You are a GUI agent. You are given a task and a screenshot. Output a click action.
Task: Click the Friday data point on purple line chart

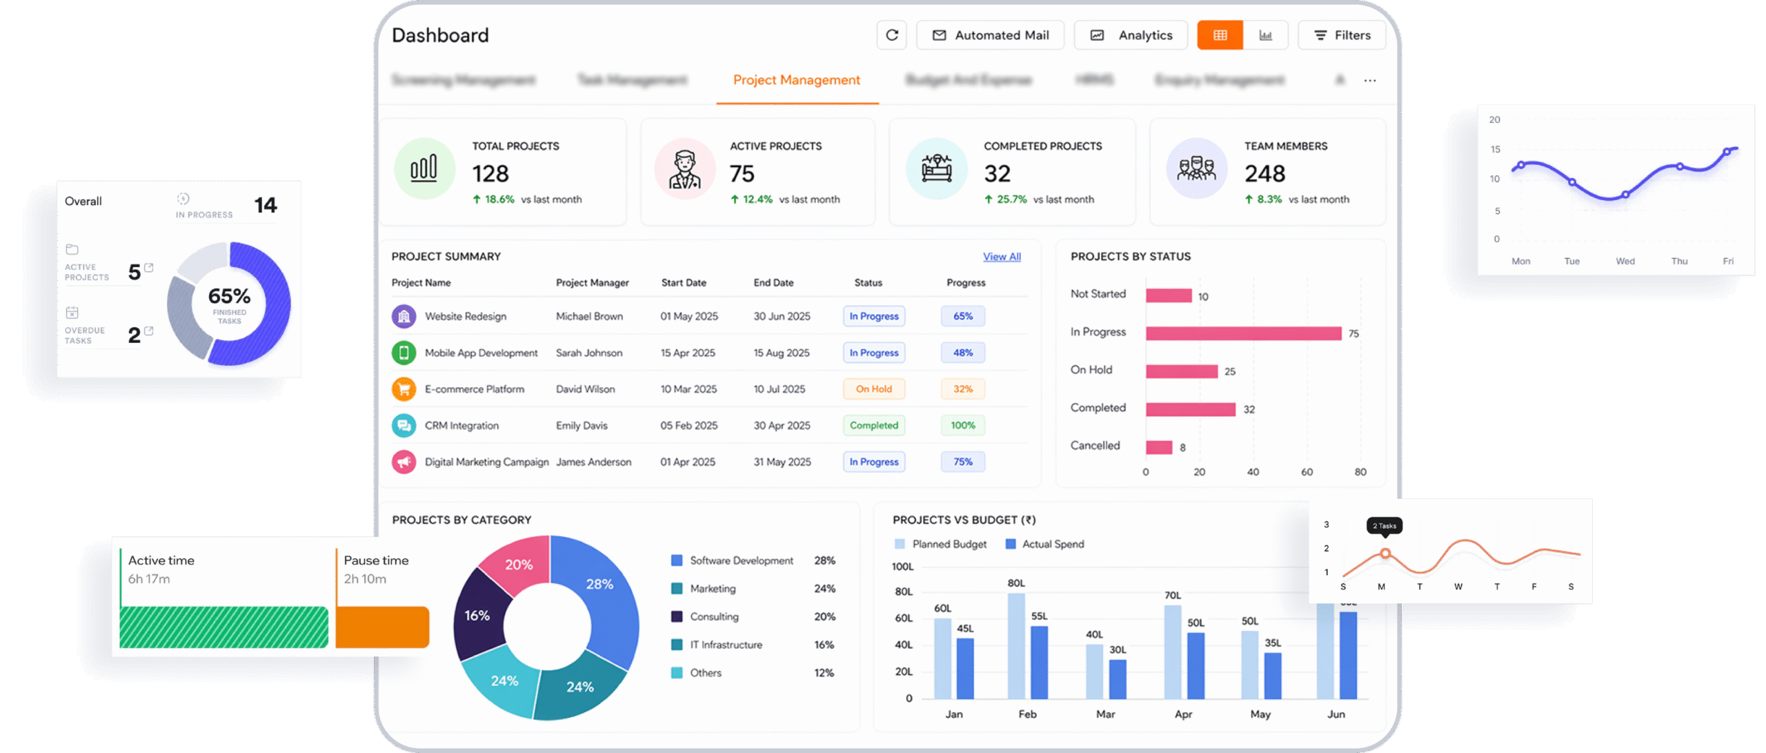pyautogui.click(x=1727, y=151)
